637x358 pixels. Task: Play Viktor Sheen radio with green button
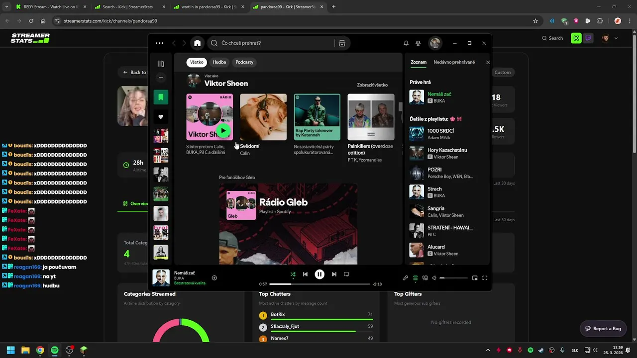[x=223, y=131]
